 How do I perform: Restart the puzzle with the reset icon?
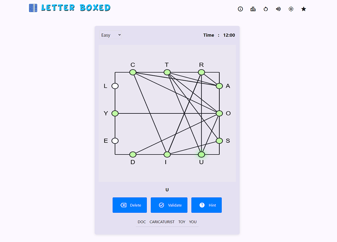coord(266,9)
